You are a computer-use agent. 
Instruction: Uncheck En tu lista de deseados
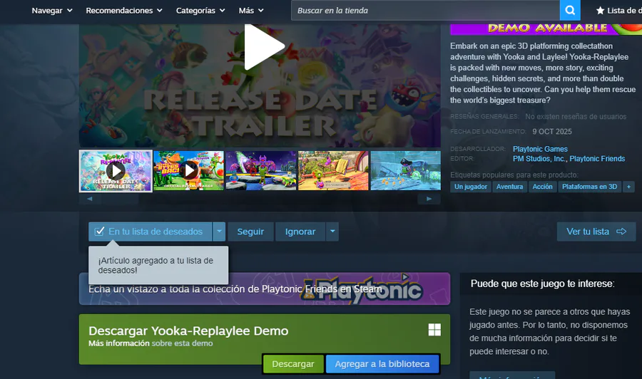(151, 232)
